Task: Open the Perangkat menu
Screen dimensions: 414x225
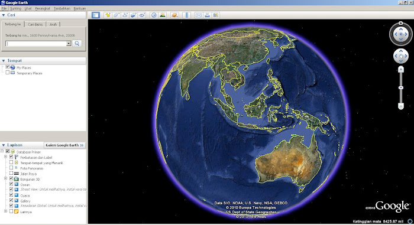Action: point(43,8)
